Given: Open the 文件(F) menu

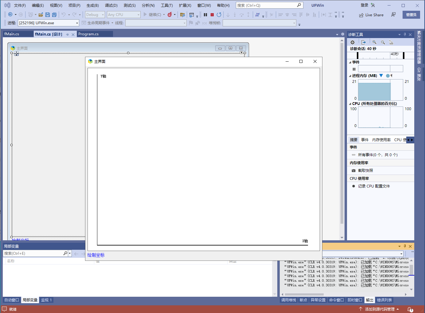Looking at the screenshot, I should 20,5.
